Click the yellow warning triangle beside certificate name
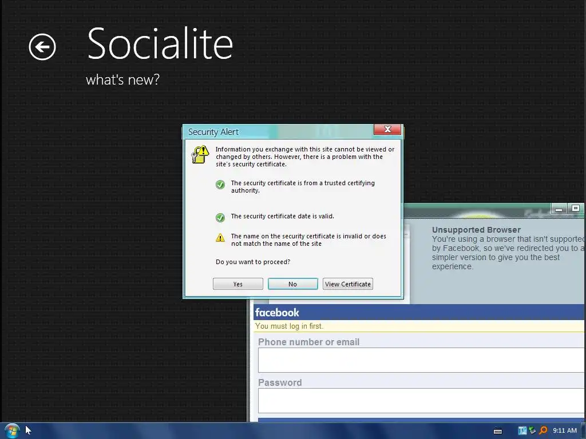 tap(220, 237)
